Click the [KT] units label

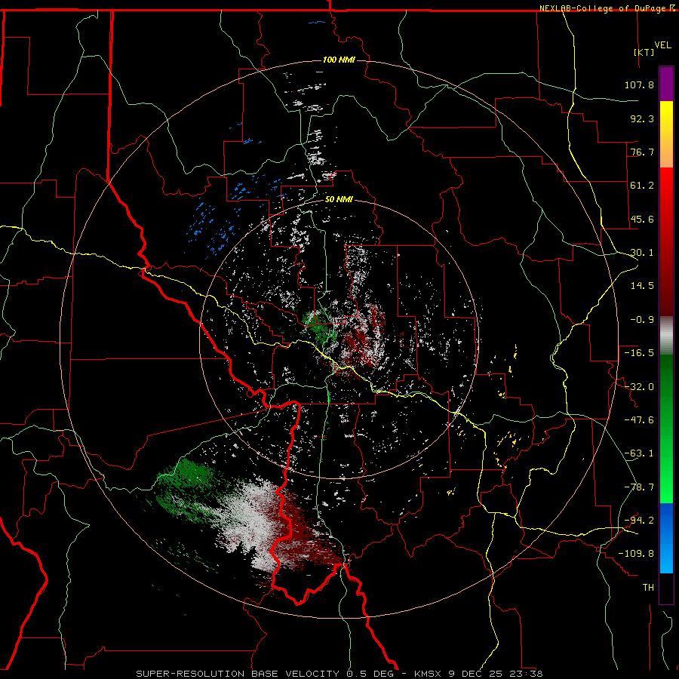(x=644, y=52)
